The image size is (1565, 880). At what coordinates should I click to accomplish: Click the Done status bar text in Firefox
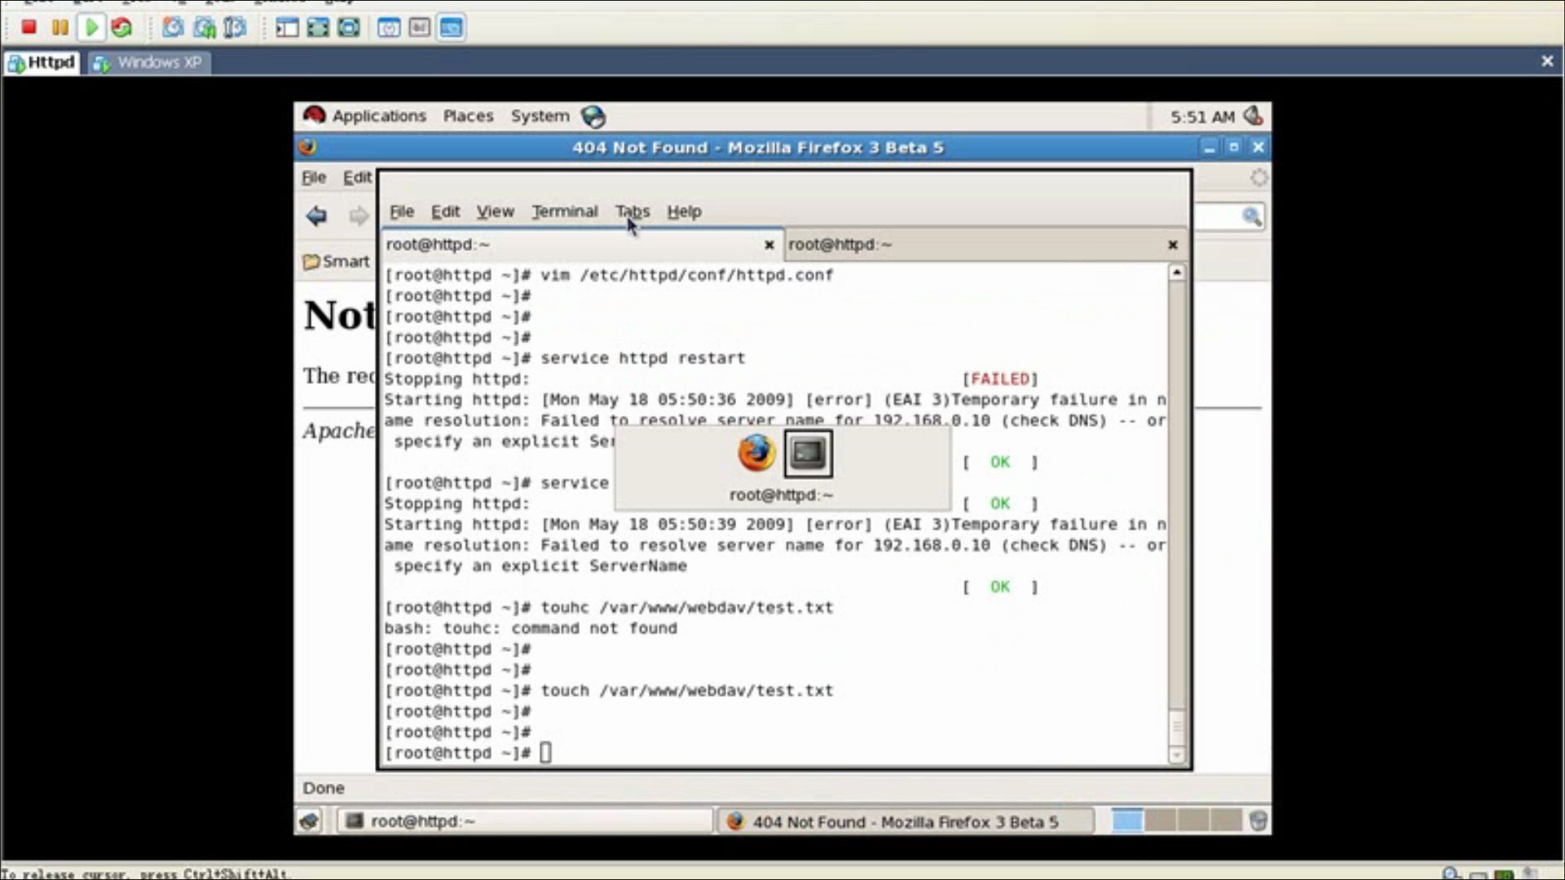324,788
